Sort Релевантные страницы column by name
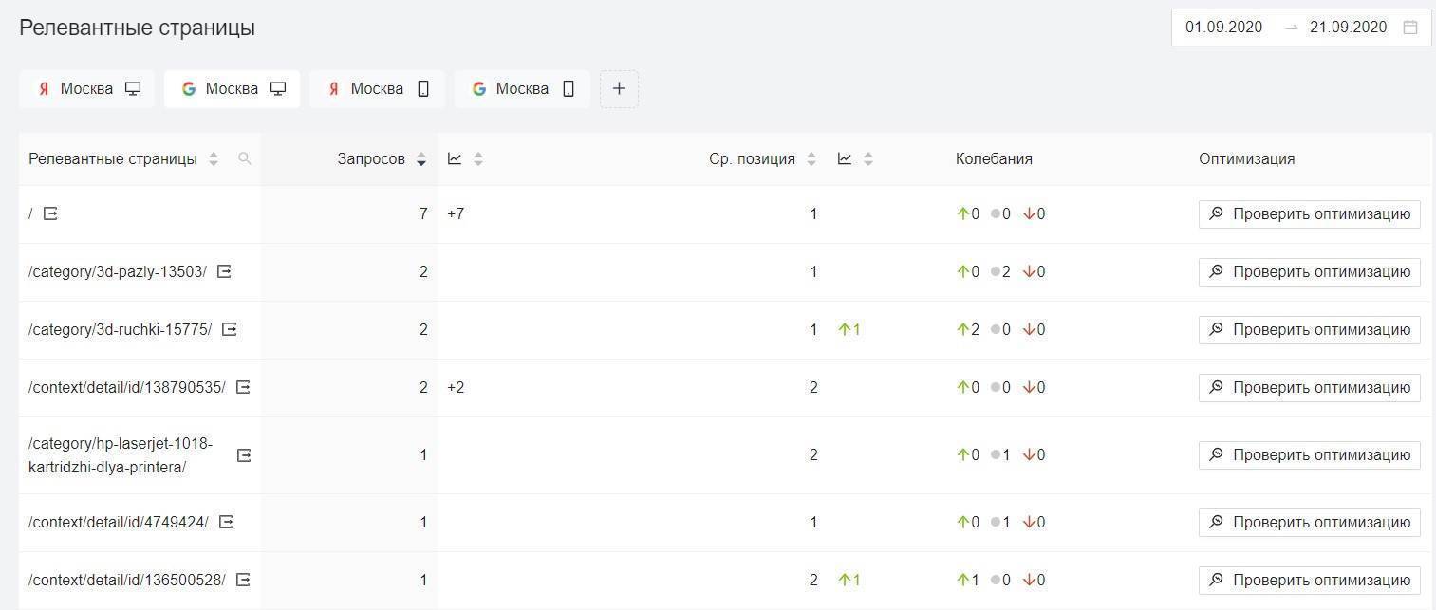Image resolution: width=1436 pixels, height=610 pixels. click(x=214, y=159)
